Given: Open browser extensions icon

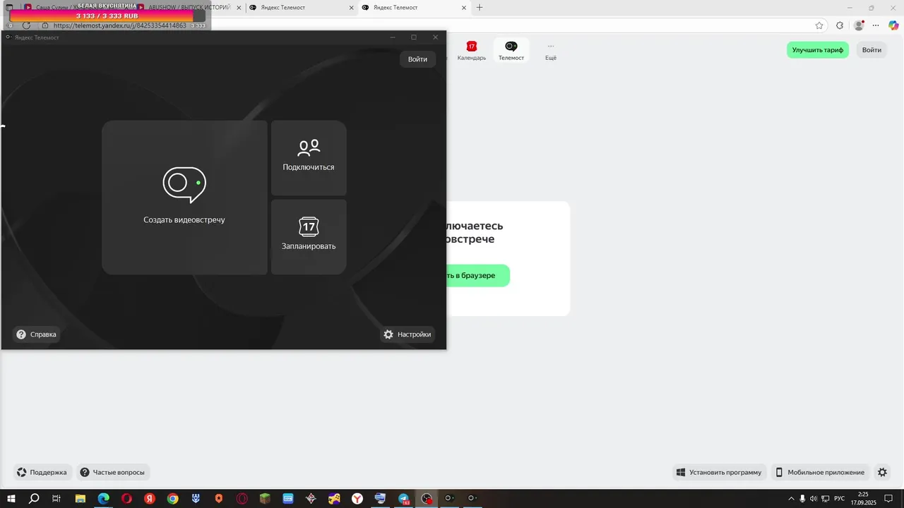Looking at the screenshot, I should [840, 25].
